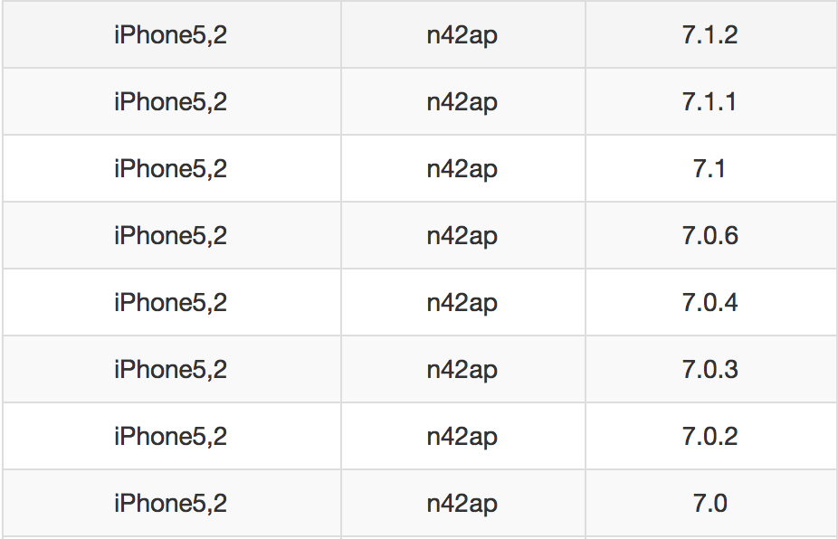Select the 7.1.1 version cell
This screenshot has width=838, height=539.
click(x=709, y=101)
